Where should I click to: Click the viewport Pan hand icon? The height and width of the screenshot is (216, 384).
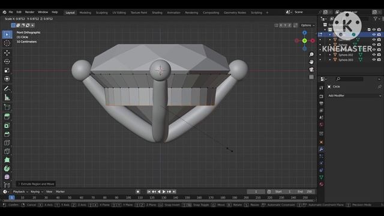[x=311, y=62]
